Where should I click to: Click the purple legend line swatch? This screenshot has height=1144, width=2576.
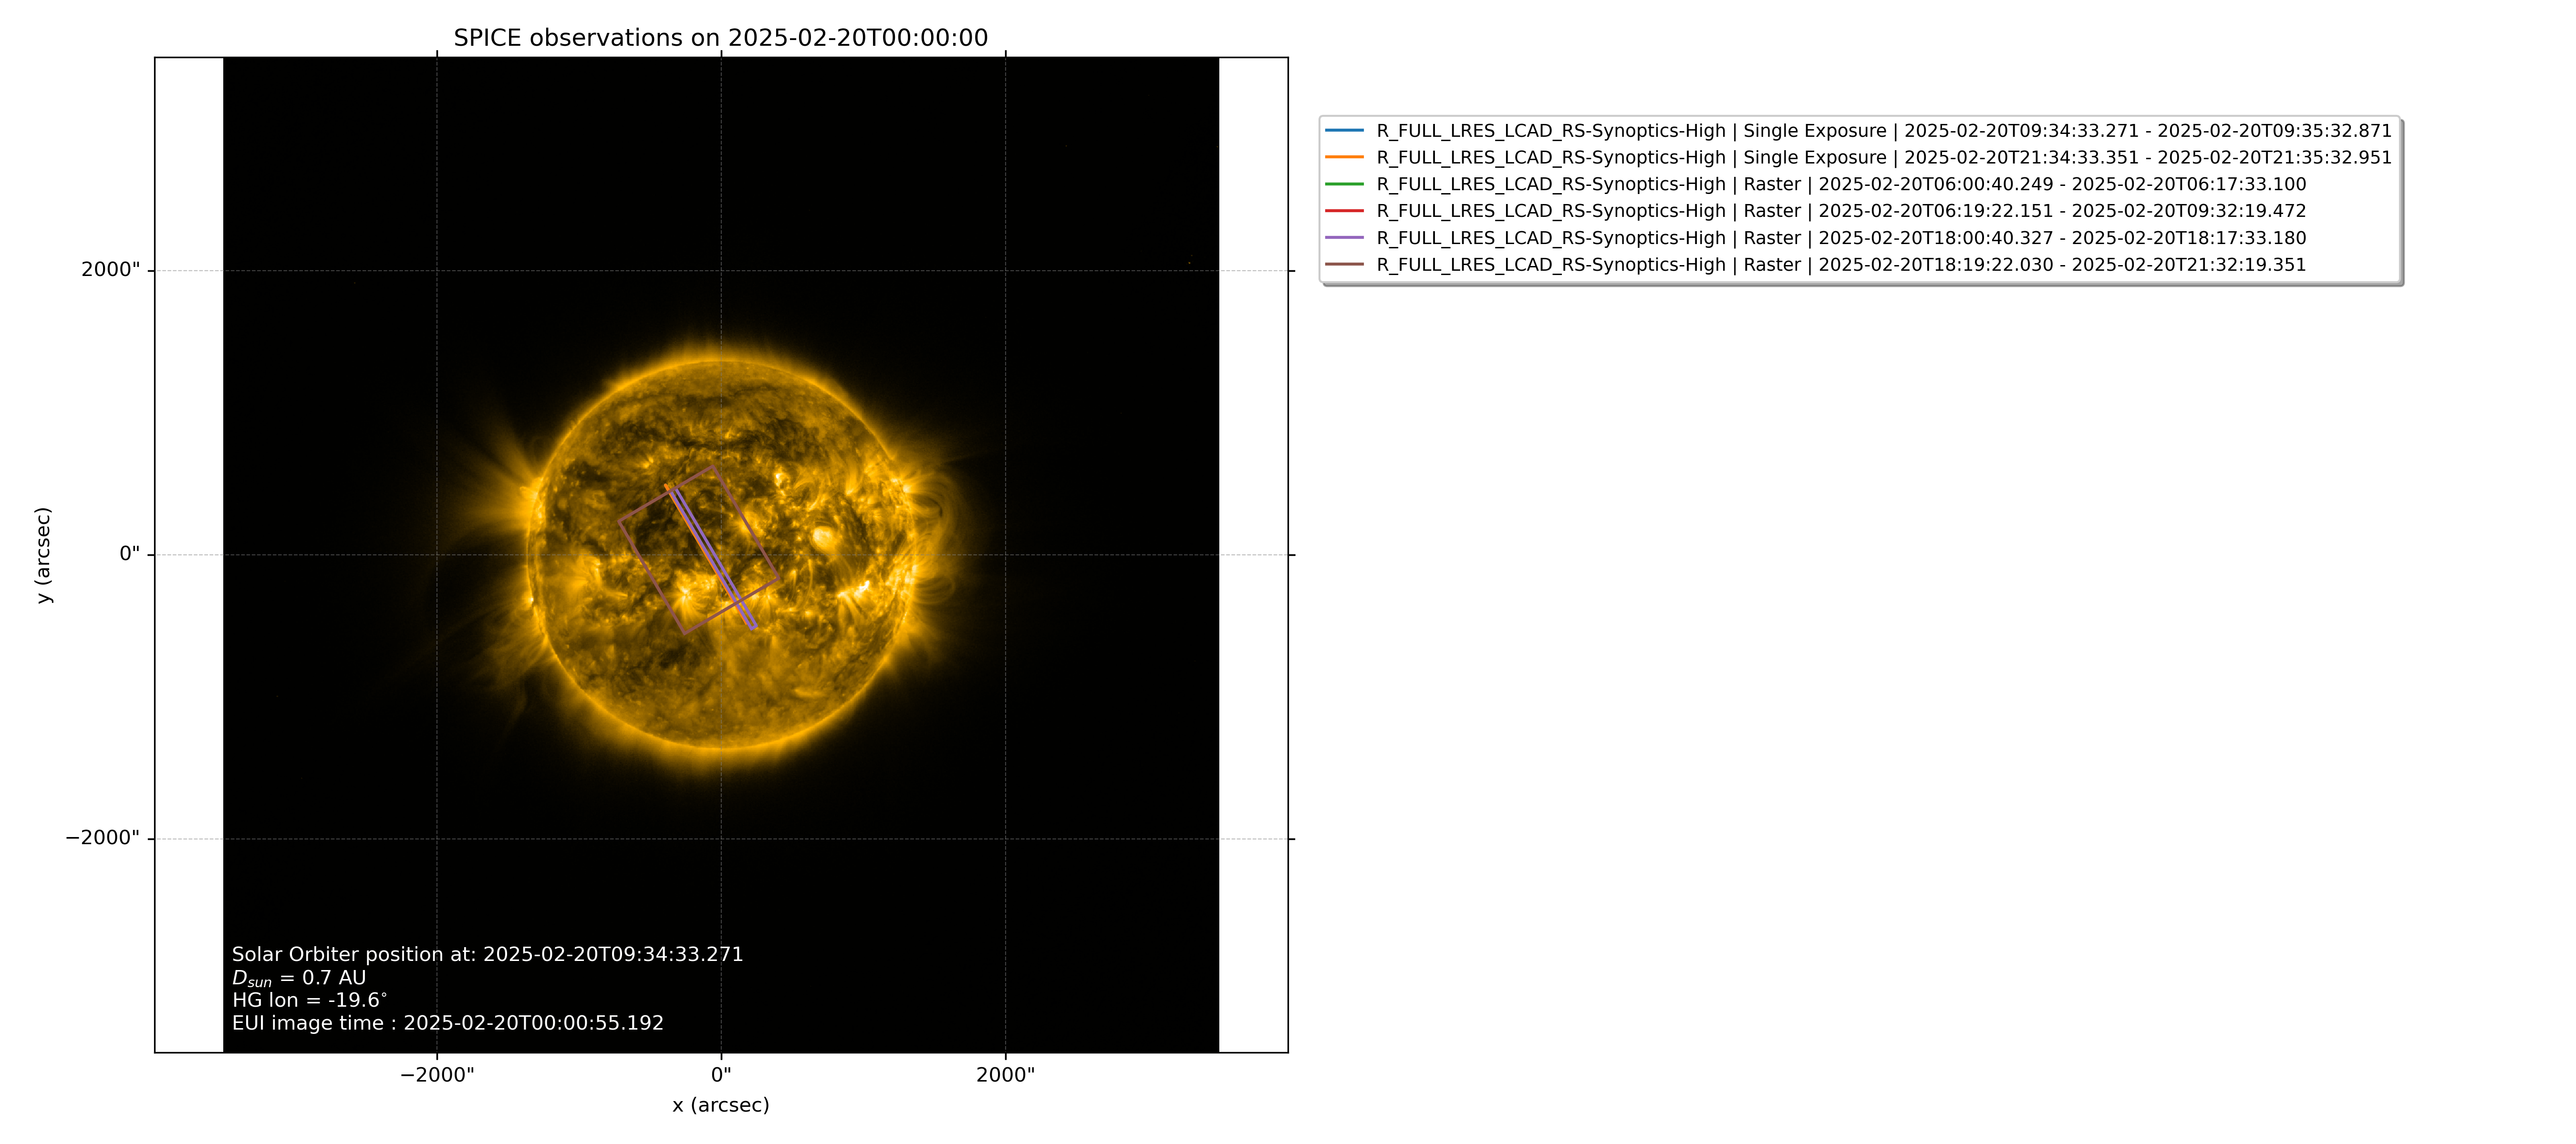pyautogui.click(x=1344, y=238)
